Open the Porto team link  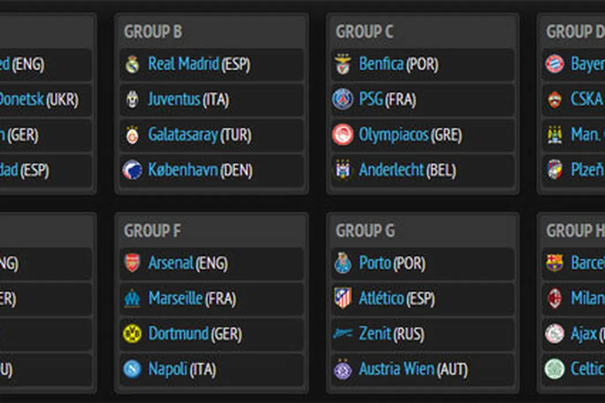tap(375, 264)
